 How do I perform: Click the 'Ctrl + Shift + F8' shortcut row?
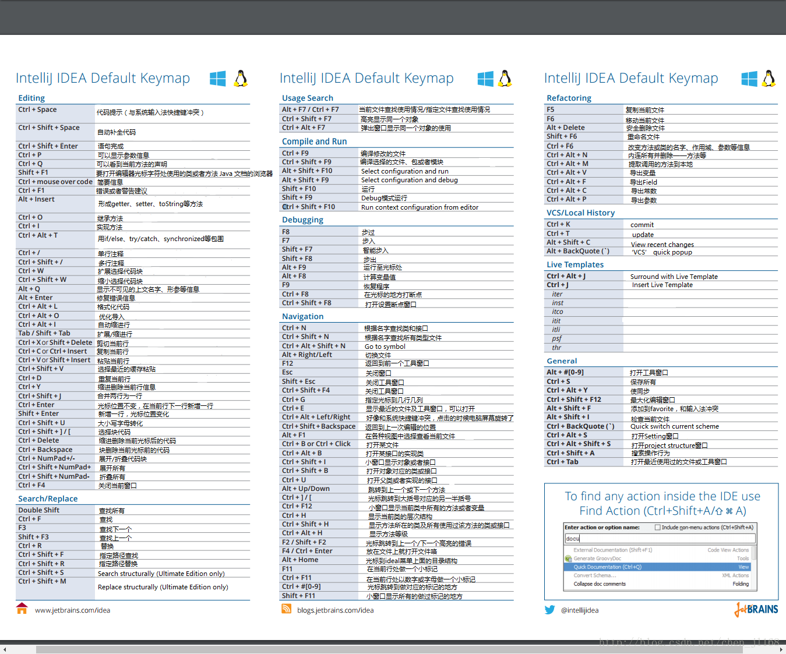397,303
